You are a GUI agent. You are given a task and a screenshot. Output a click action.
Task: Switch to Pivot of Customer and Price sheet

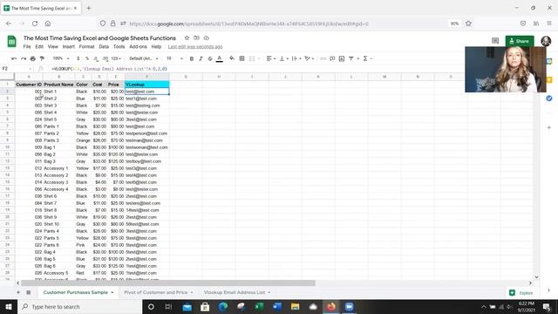[156, 292]
